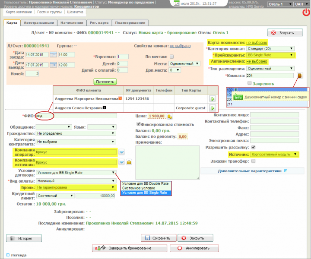Click the price calculation coins icon
This screenshot has height=259, width=311.
[x=170, y=117]
